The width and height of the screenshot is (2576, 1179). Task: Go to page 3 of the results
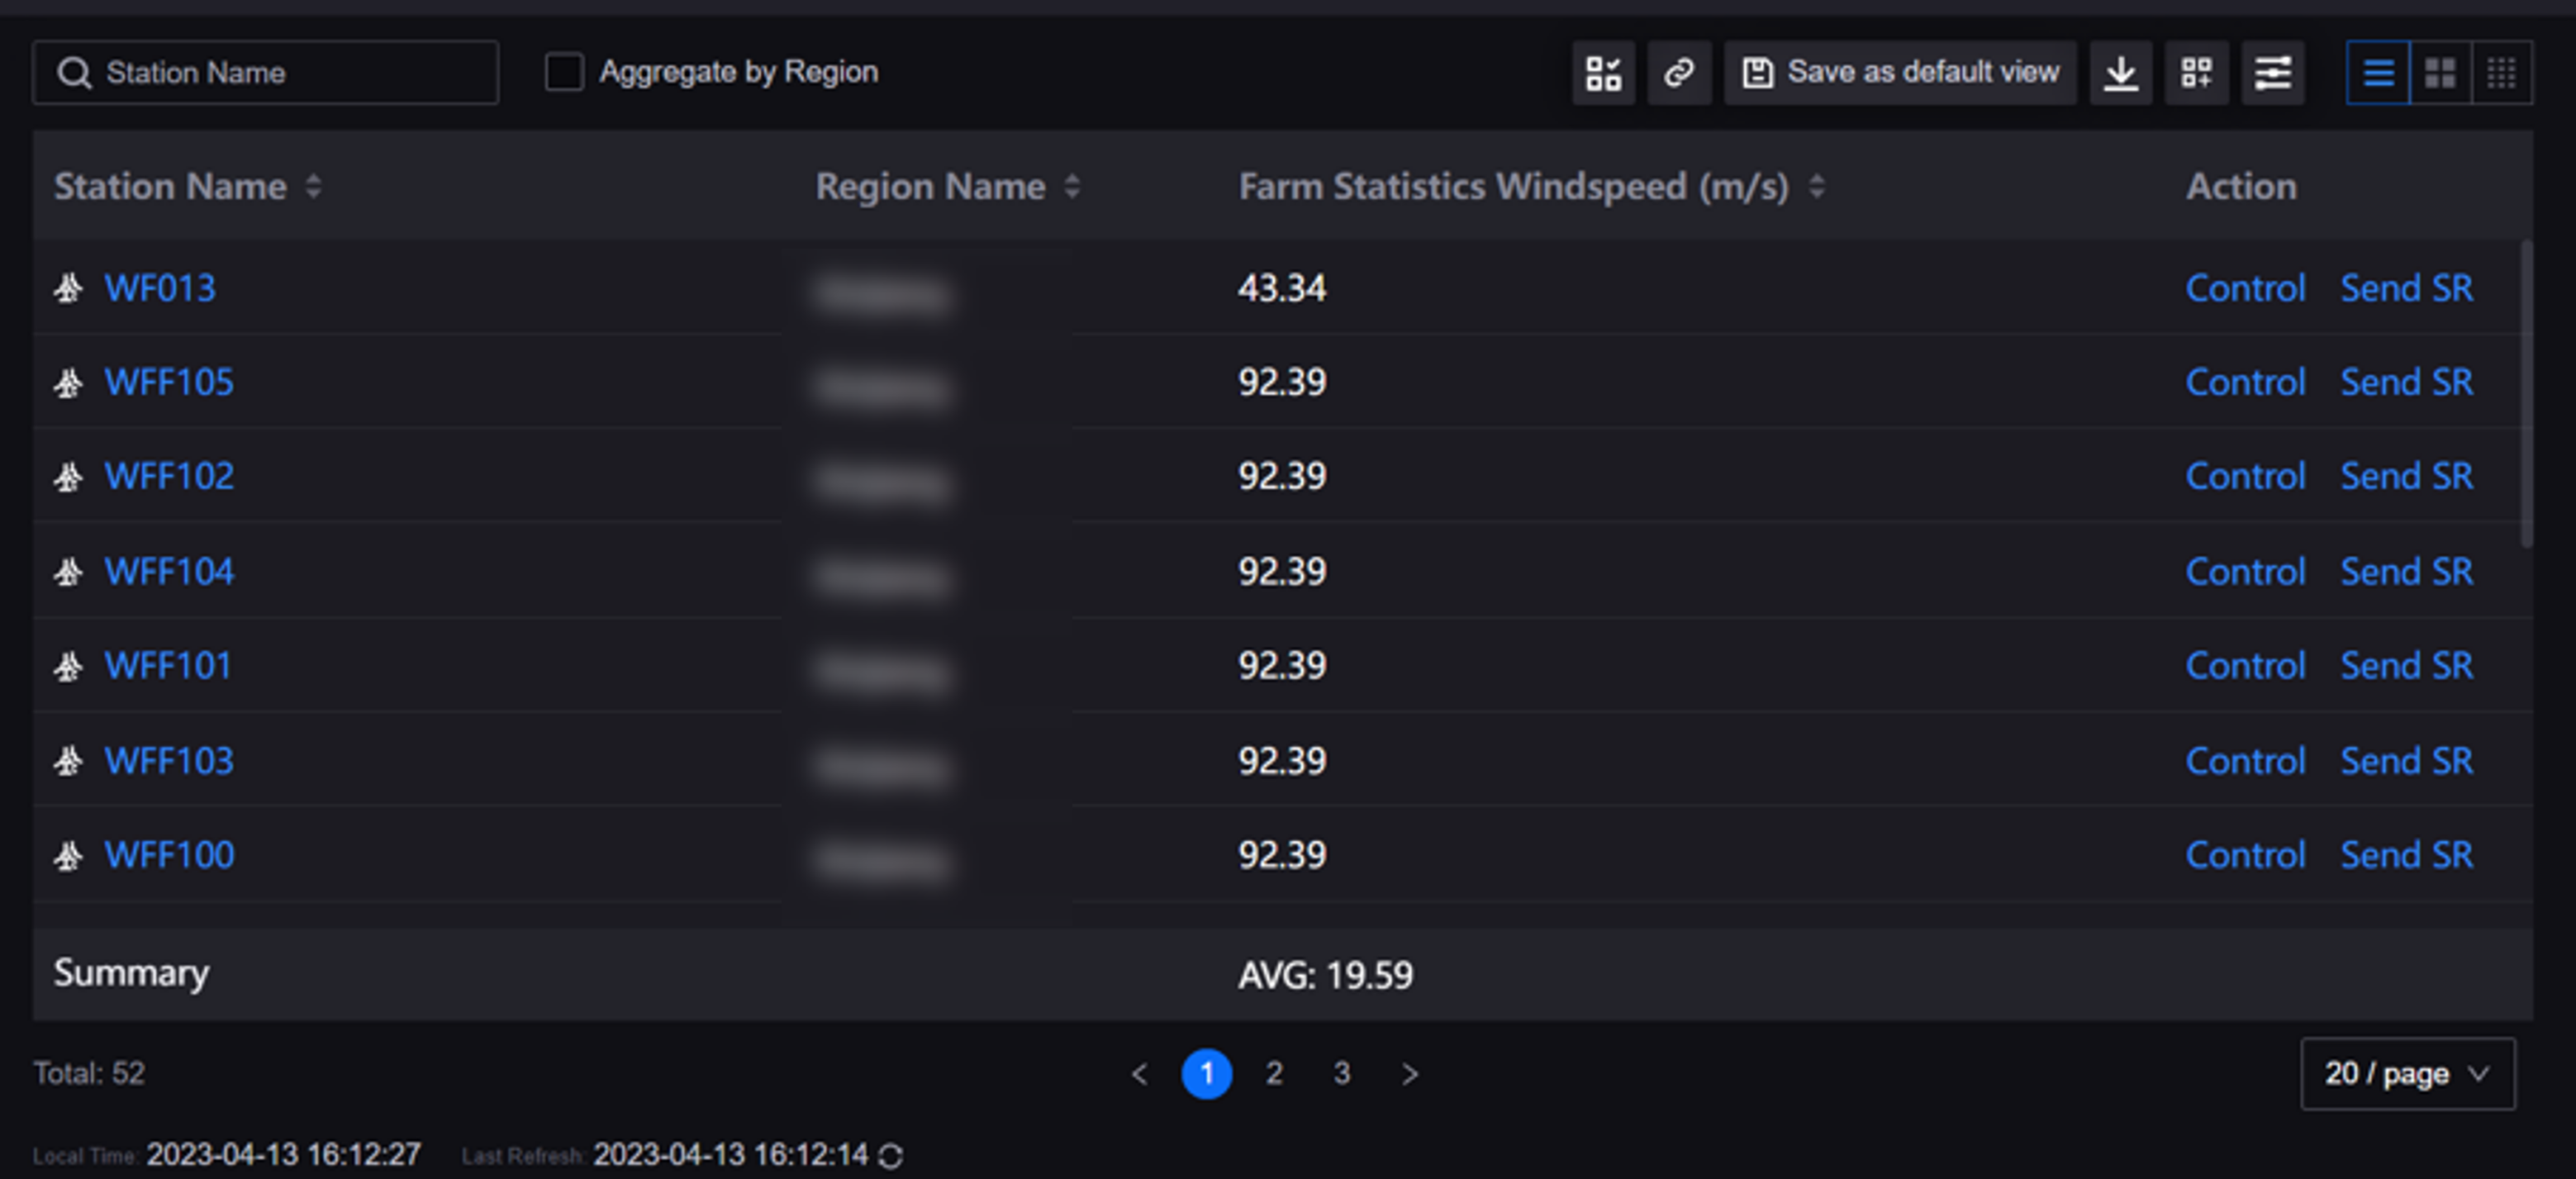1341,1074
